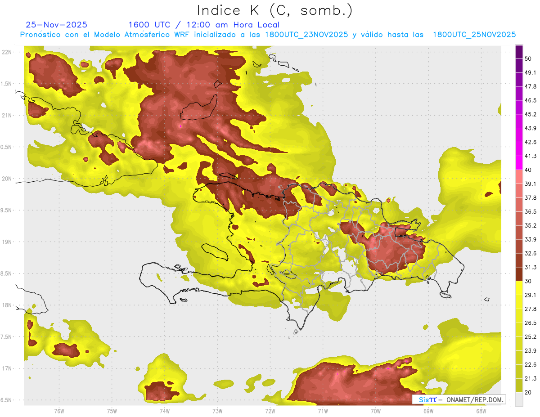Click the colorbar value "47.8"
Screen dimensions: 540x417
(x=531, y=86)
